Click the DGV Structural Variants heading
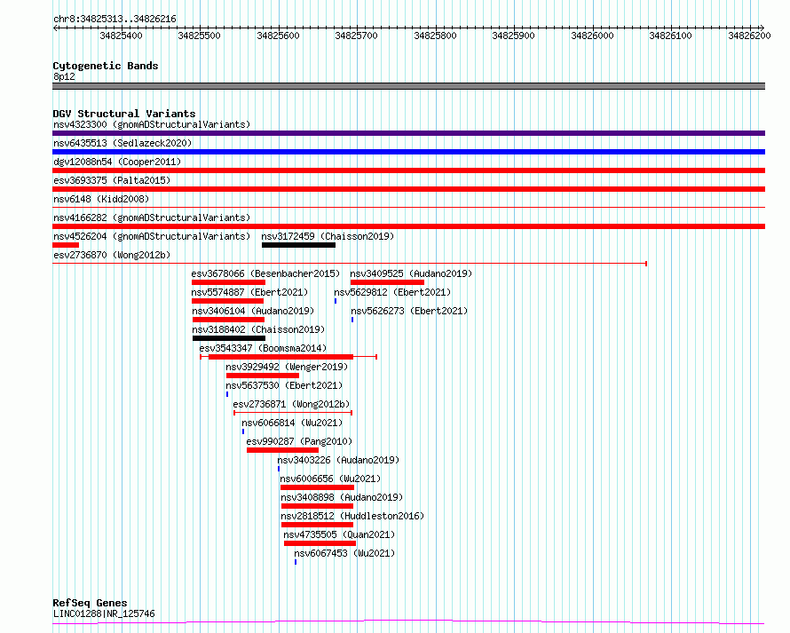This screenshot has width=790, height=633. point(124,114)
